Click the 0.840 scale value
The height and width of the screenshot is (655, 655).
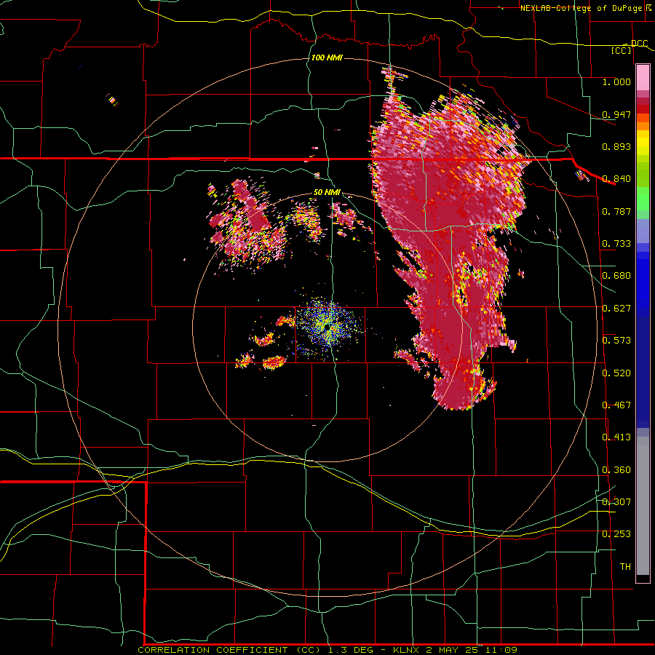coord(616,179)
